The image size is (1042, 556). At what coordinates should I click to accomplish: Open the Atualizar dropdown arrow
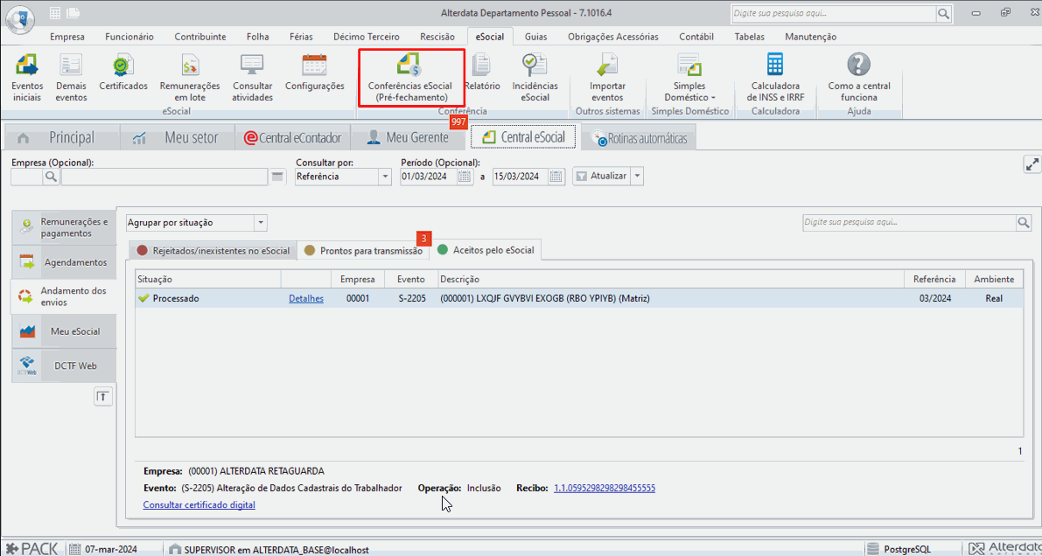[637, 177]
